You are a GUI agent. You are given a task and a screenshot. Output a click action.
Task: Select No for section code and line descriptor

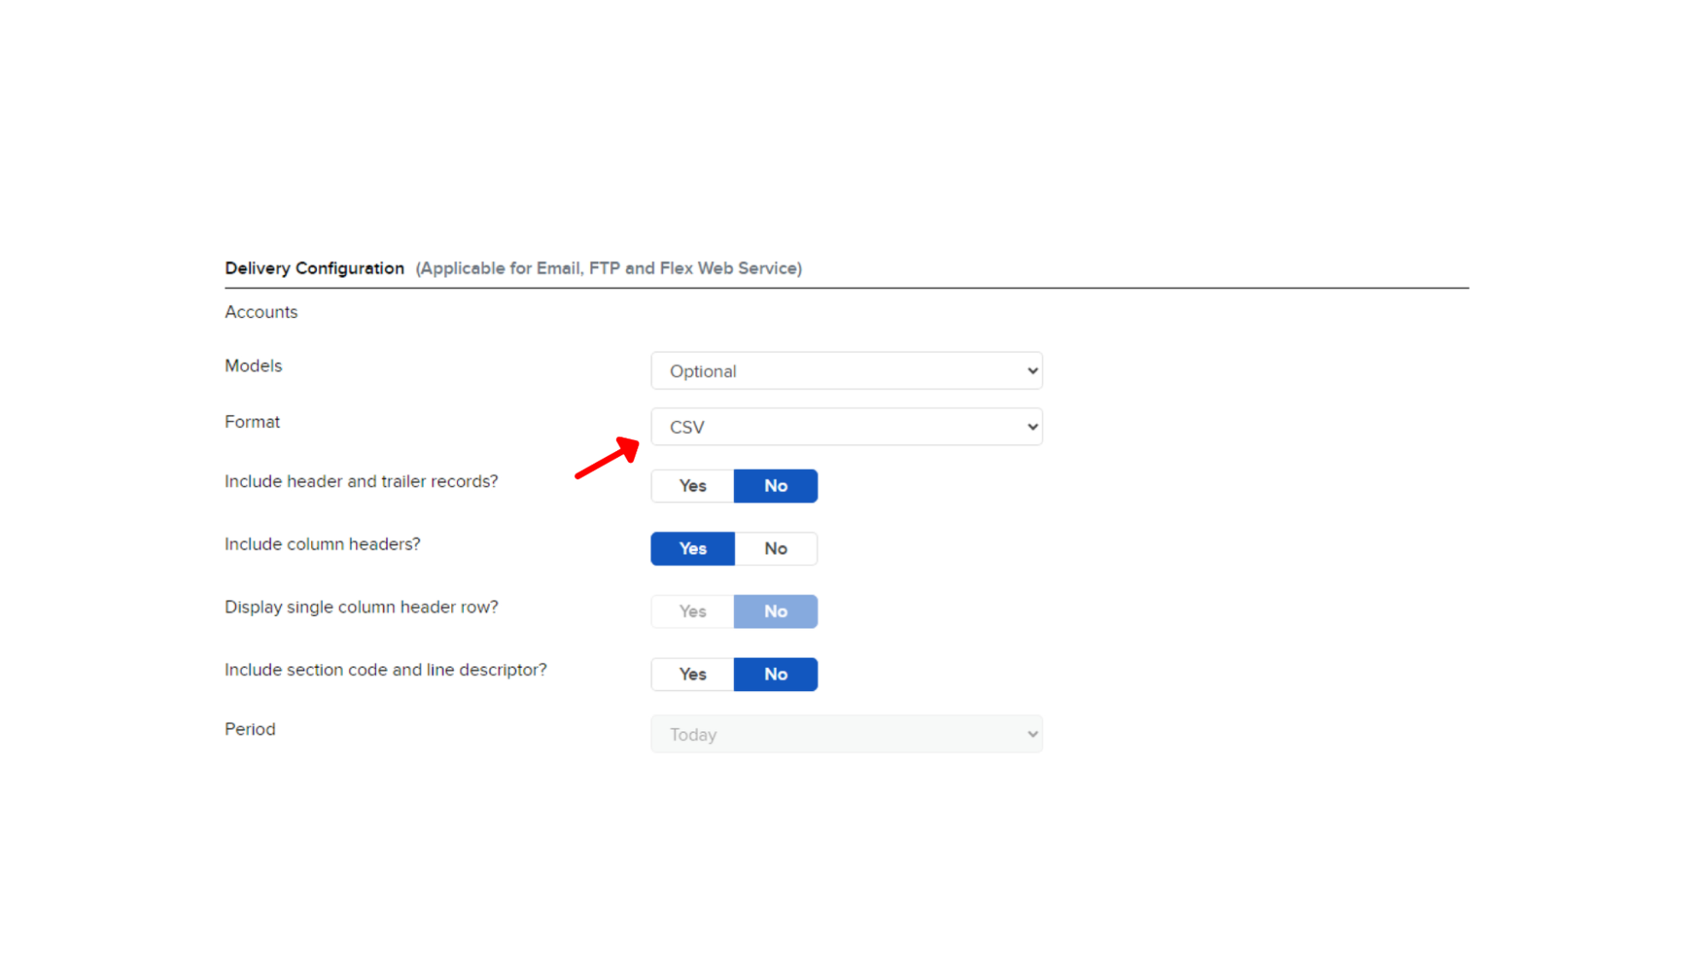pos(775,674)
